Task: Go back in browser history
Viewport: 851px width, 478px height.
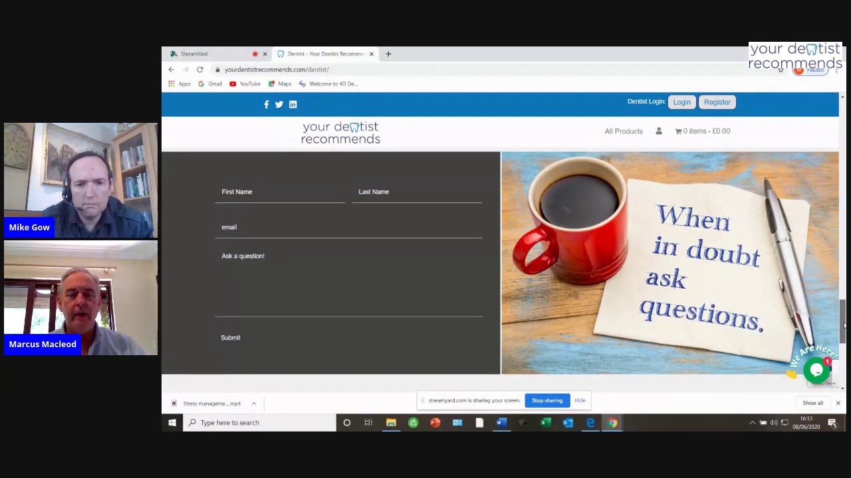Action: click(x=172, y=69)
